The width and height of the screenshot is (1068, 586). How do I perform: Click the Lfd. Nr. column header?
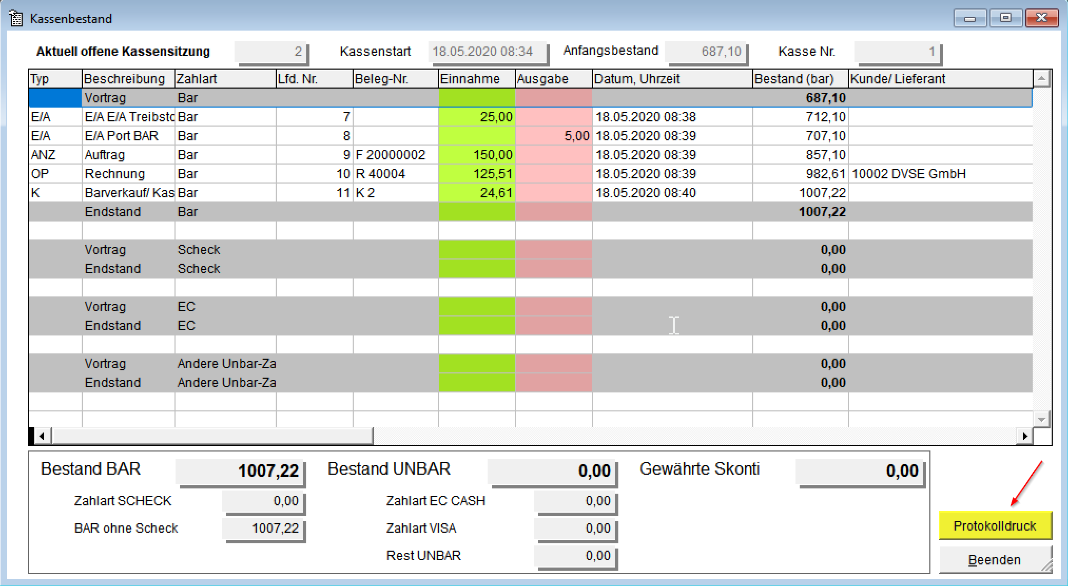(315, 79)
